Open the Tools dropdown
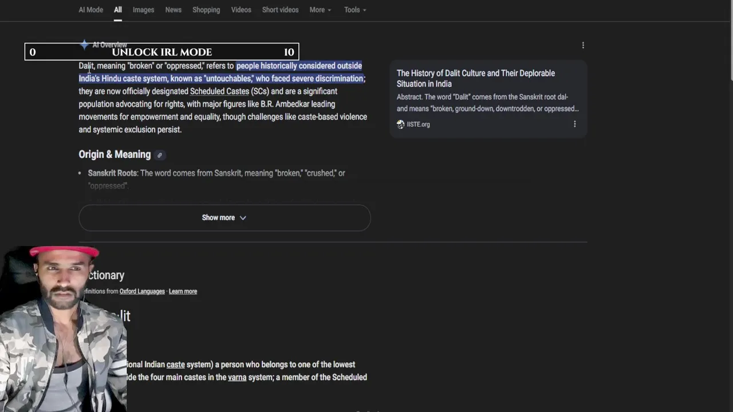The height and width of the screenshot is (412, 733). click(355, 10)
